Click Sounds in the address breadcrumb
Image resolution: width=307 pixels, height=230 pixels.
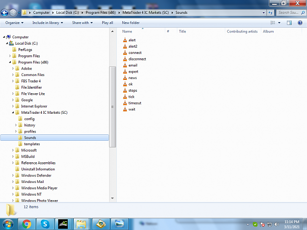(181, 13)
